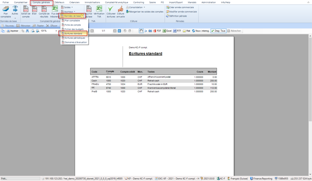Click the Autres arrow icon

click(x=15, y=9)
